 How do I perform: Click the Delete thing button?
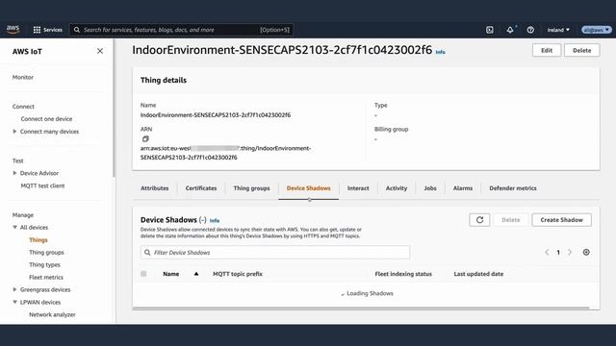[581, 50]
